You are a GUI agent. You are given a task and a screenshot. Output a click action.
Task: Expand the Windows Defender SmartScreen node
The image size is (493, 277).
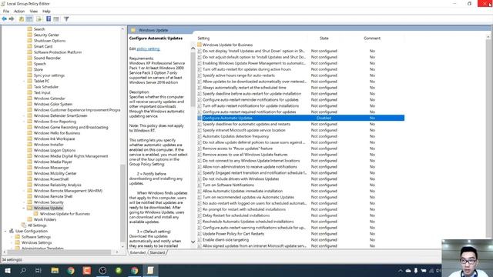pos(24,115)
